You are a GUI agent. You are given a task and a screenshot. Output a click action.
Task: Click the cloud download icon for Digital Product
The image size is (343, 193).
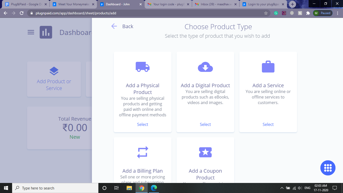coord(205,67)
